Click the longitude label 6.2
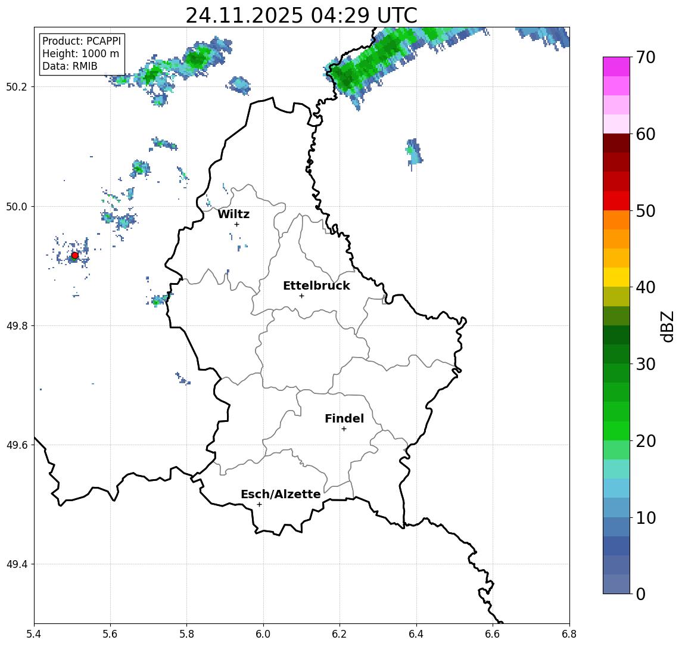The height and width of the screenshot is (646, 682). tap(340, 634)
